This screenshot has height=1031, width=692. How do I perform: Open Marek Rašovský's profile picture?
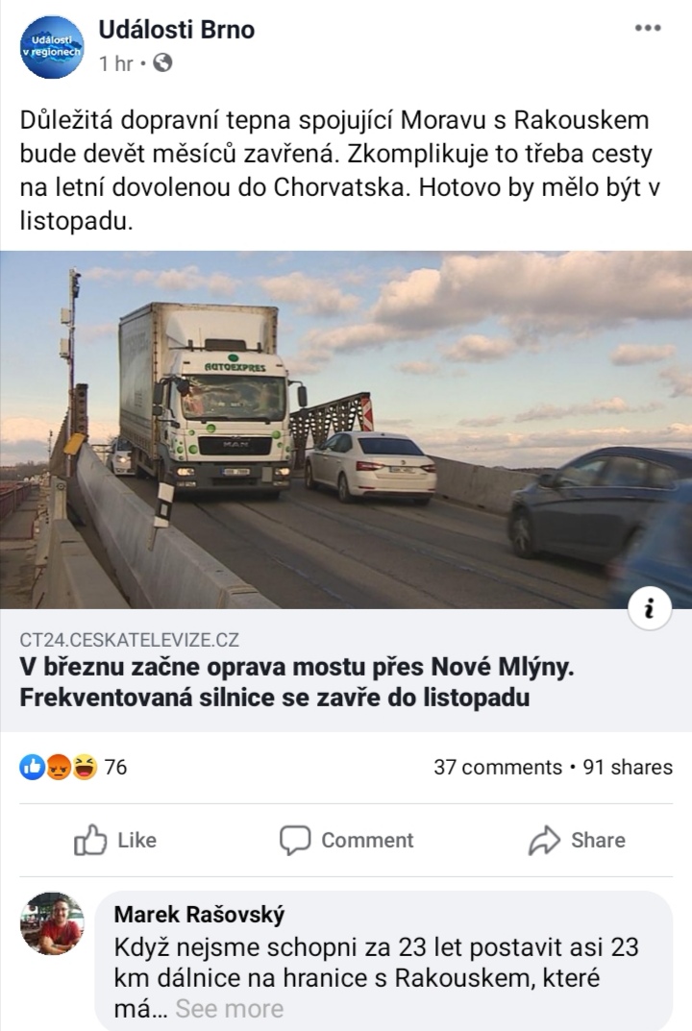pyautogui.click(x=52, y=923)
